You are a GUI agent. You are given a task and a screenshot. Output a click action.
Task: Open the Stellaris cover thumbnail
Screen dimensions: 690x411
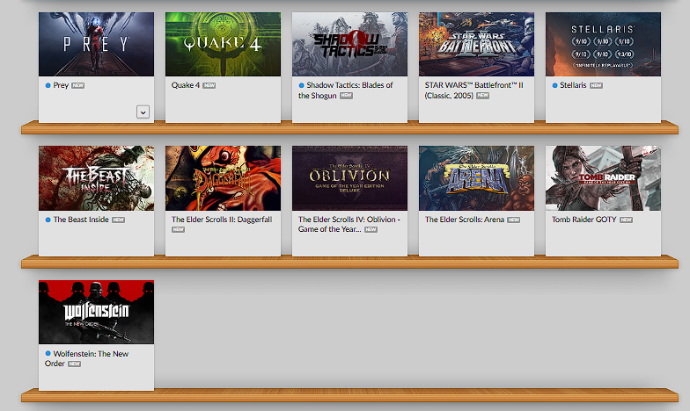(x=604, y=44)
